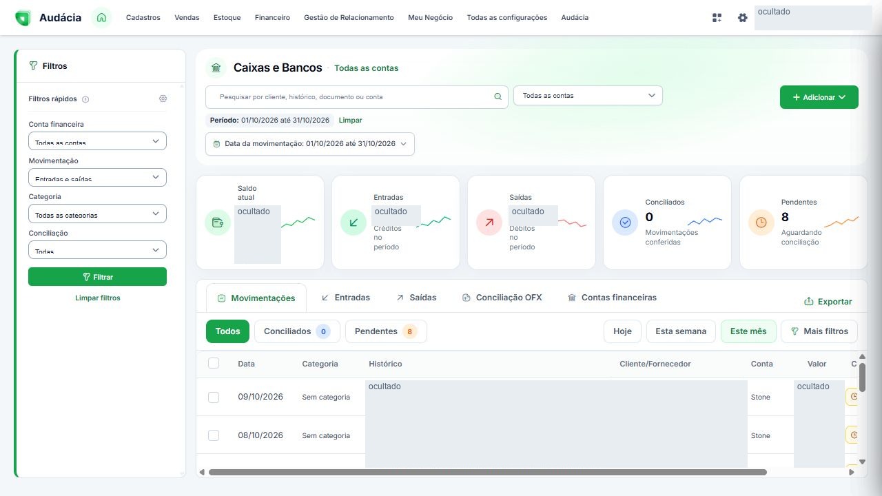Click the pending status icon for 09/10/2026
The width and height of the screenshot is (882, 496).
(853, 397)
